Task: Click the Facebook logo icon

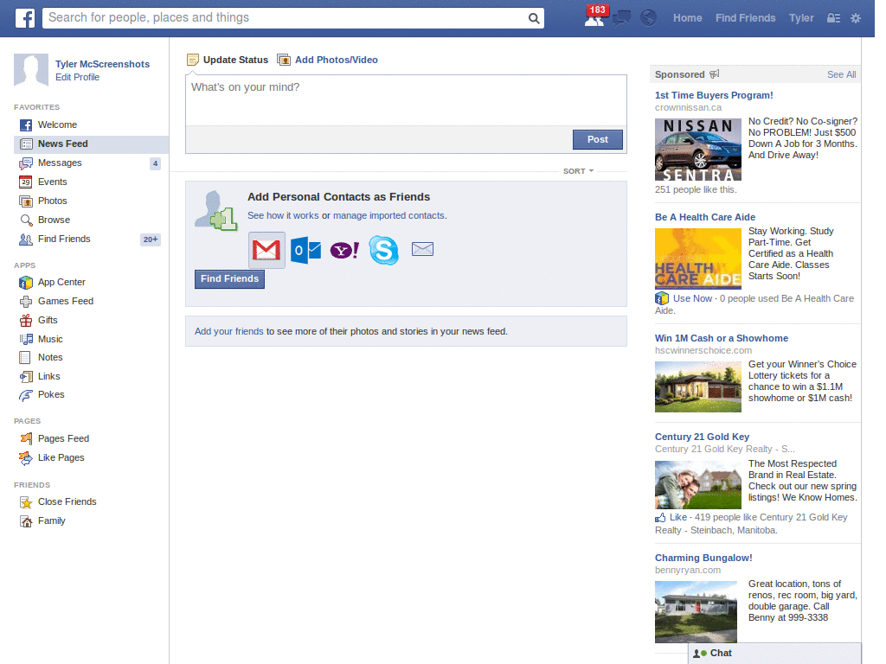Action: [x=24, y=18]
